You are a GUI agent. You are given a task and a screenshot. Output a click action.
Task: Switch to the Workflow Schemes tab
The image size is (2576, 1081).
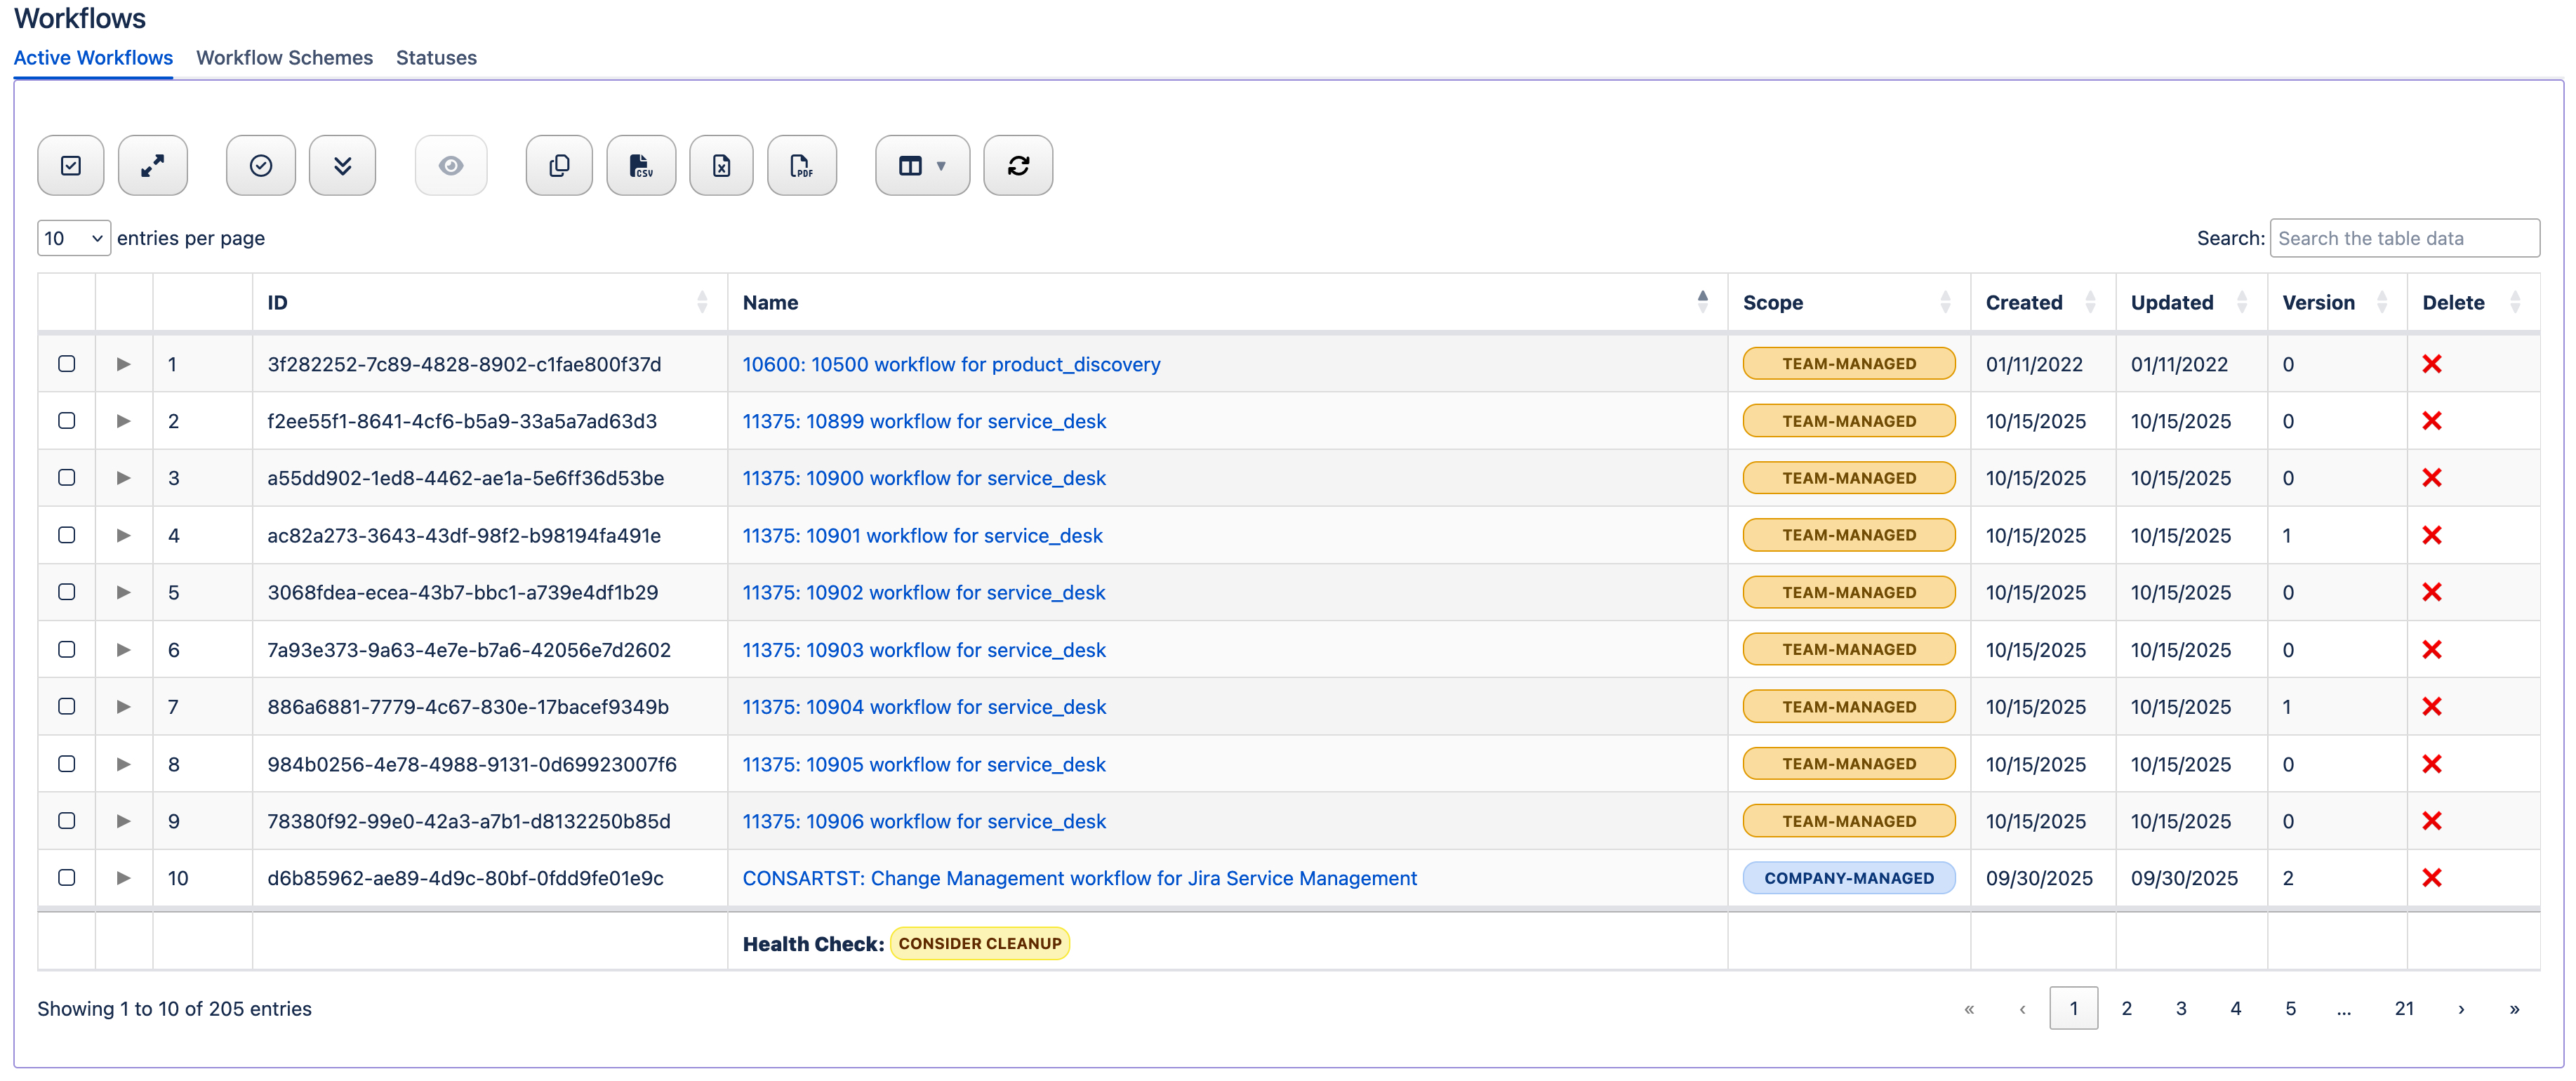point(285,58)
